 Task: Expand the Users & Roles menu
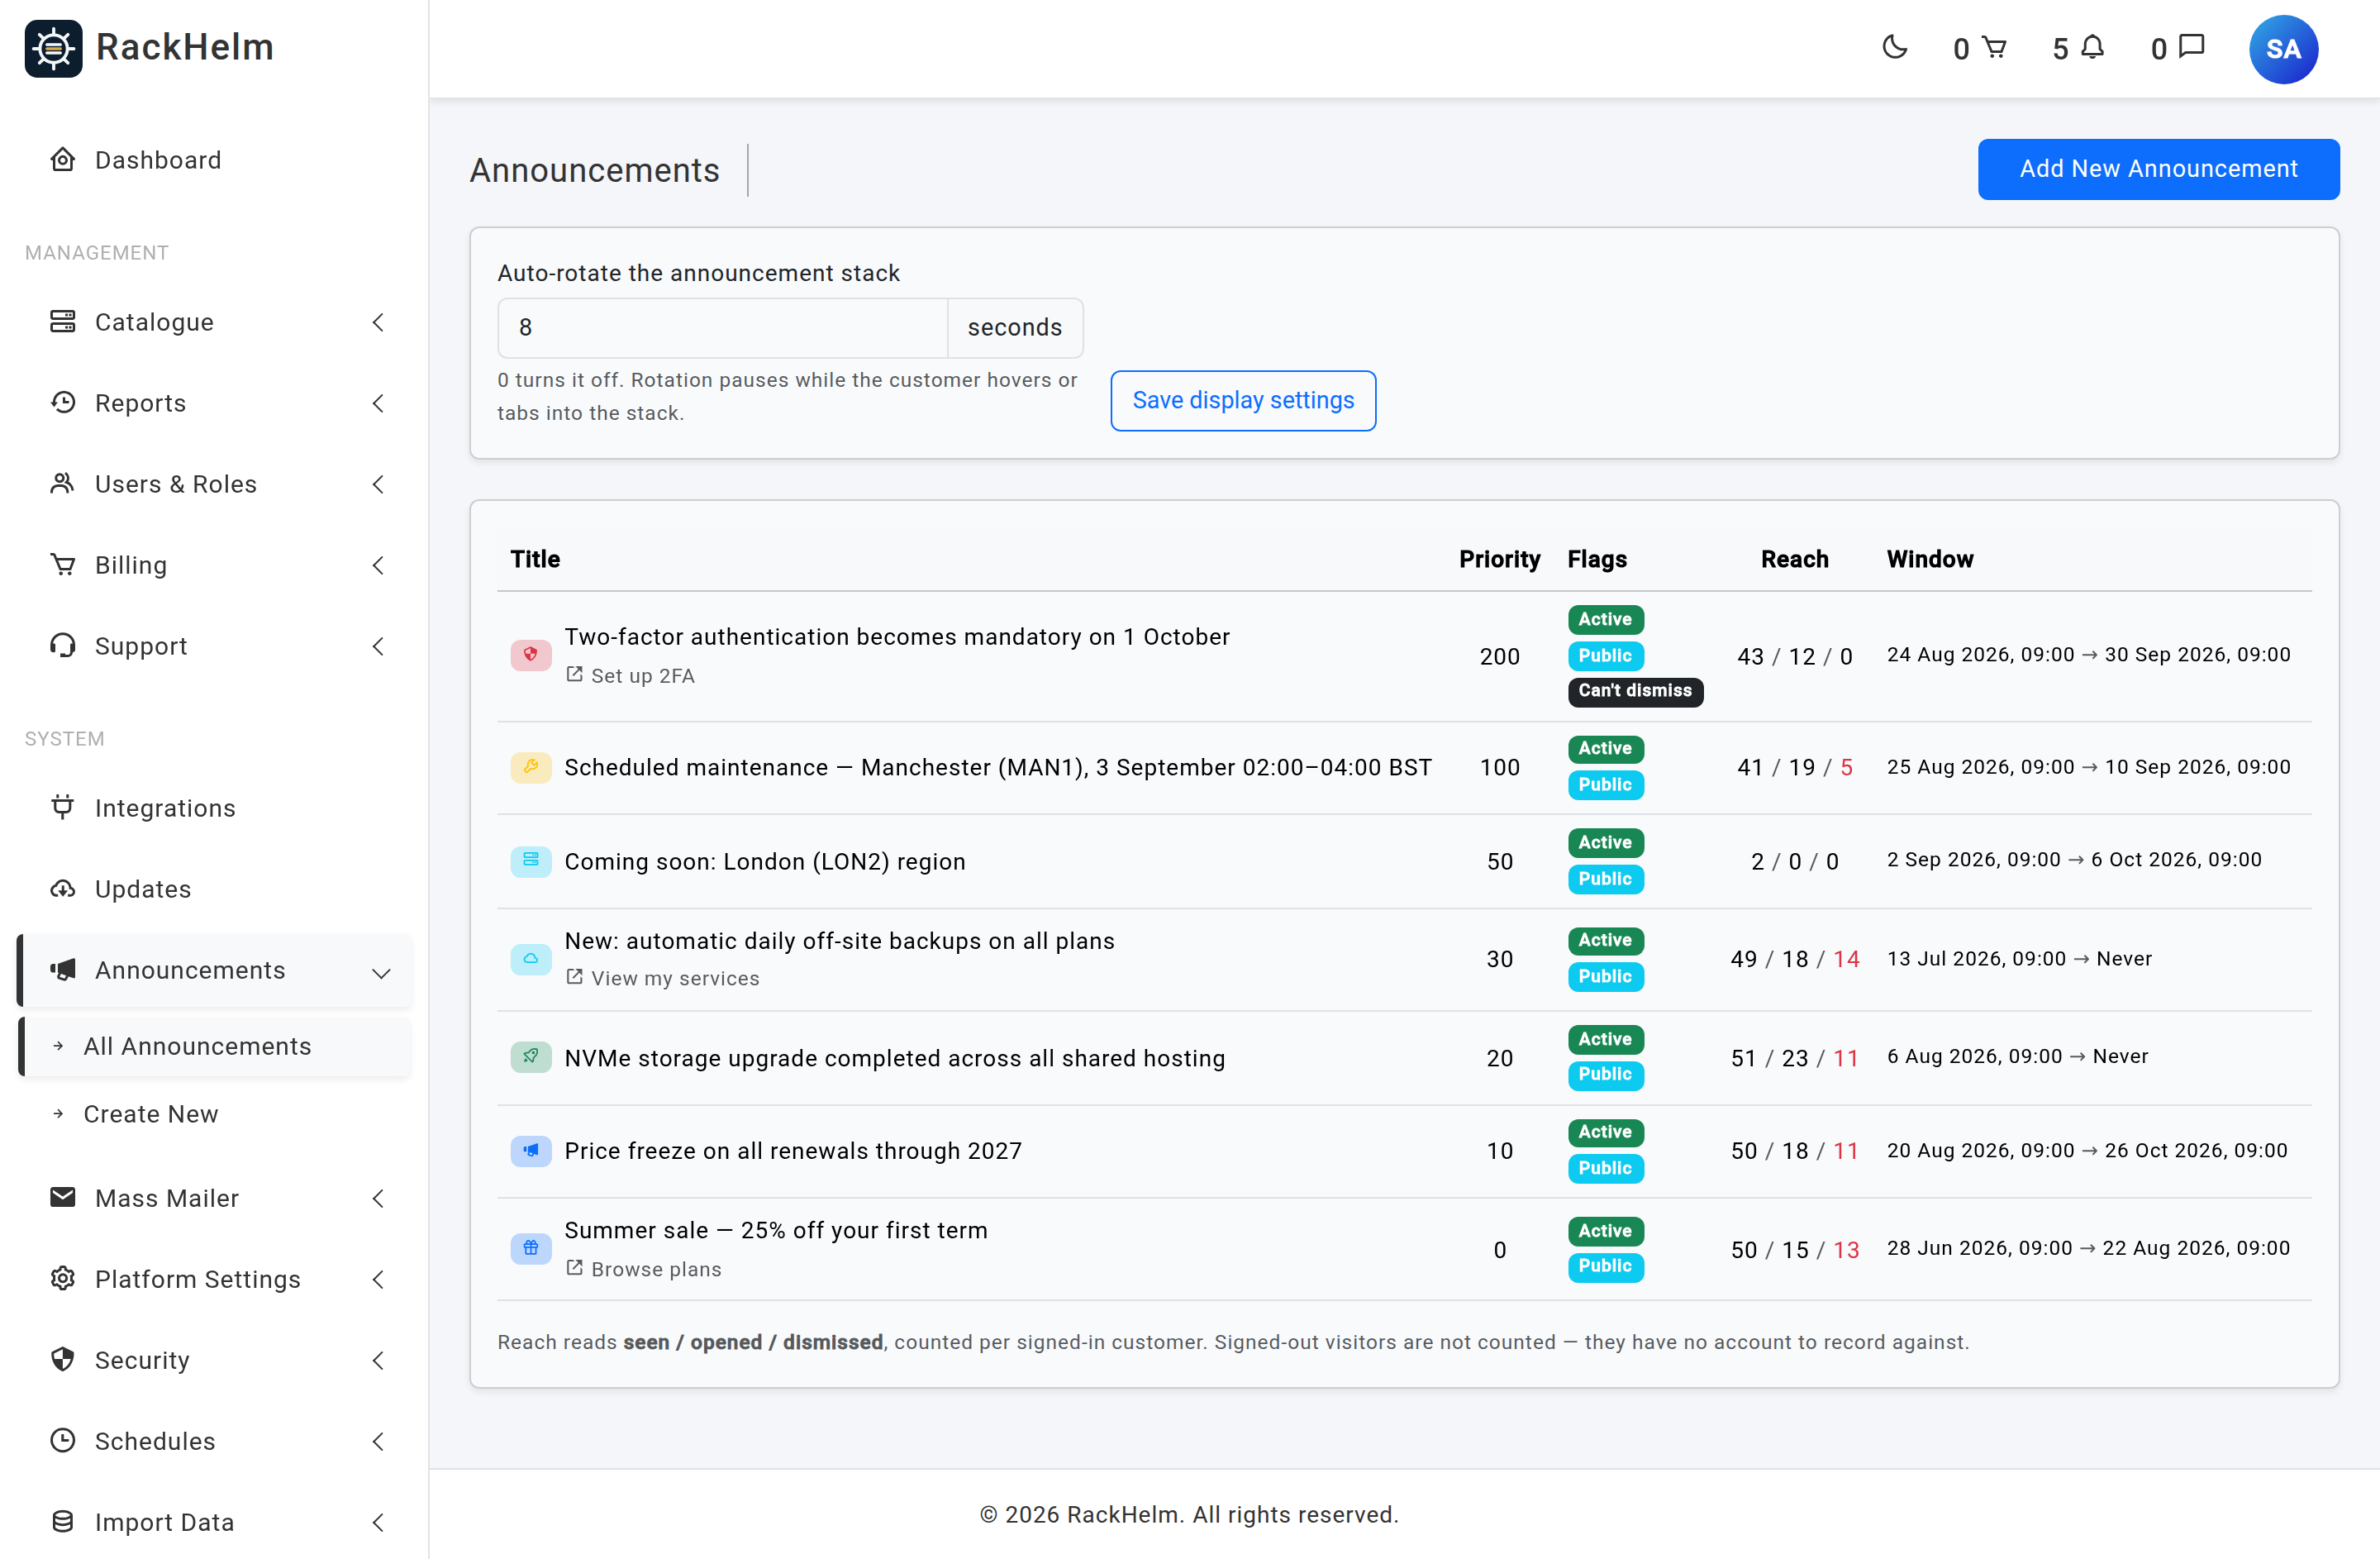(x=214, y=484)
